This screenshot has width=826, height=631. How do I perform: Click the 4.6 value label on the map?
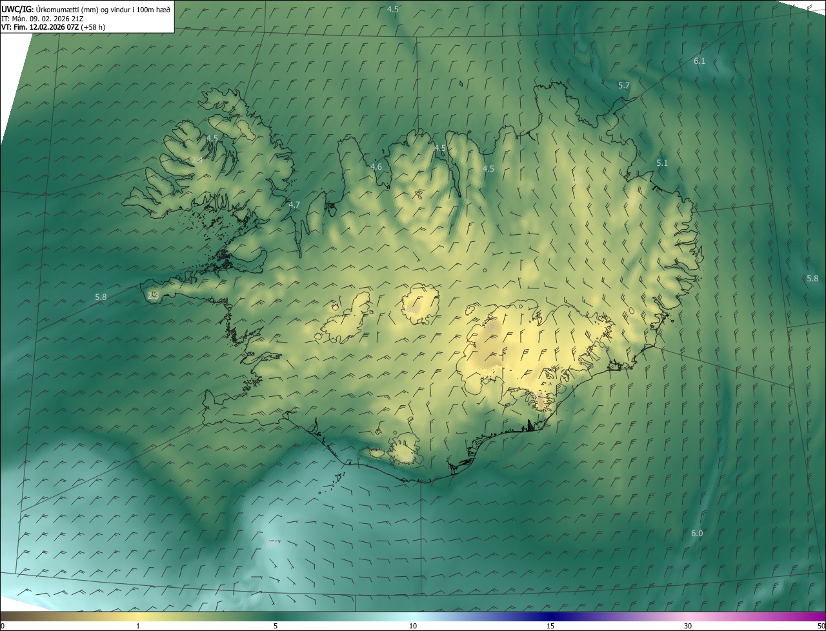point(376,167)
